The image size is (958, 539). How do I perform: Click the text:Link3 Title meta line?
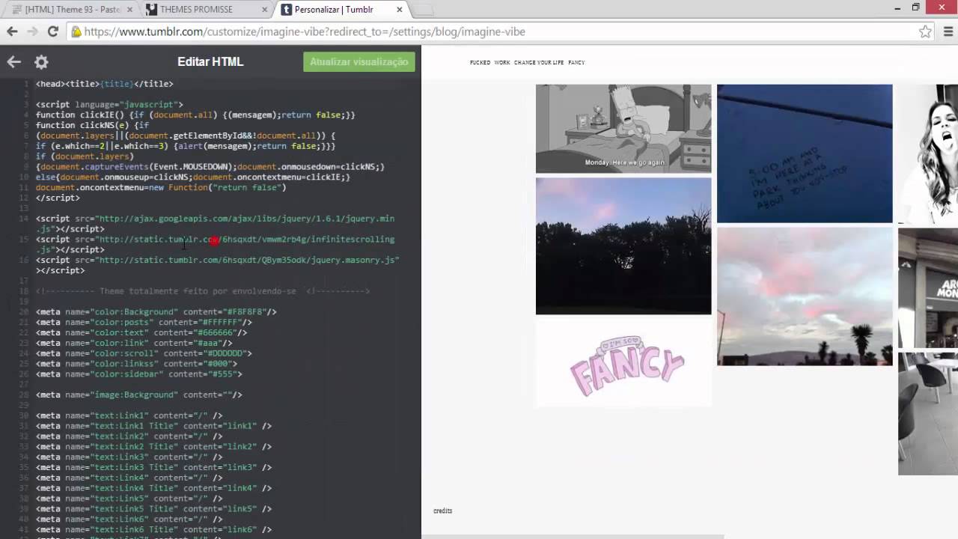click(153, 467)
